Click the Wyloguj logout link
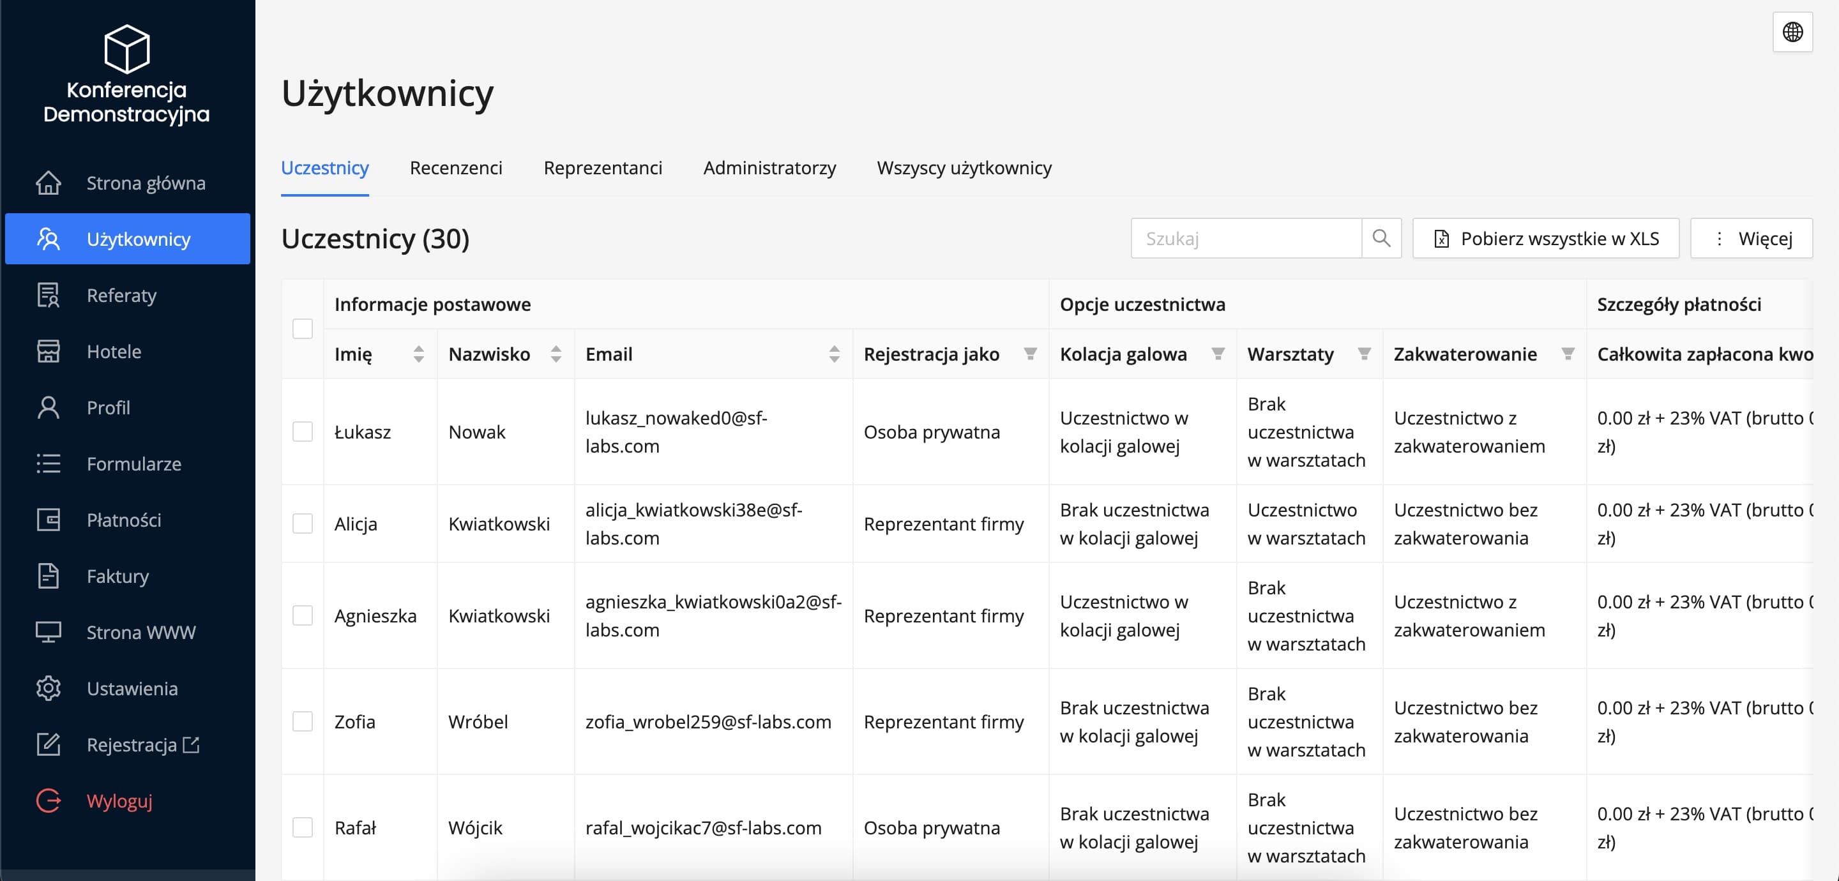The height and width of the screenshot is (881, 1839). click(127, 801)
